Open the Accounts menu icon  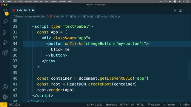pos(5,87)
